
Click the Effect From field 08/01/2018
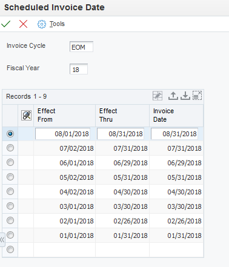63,134
